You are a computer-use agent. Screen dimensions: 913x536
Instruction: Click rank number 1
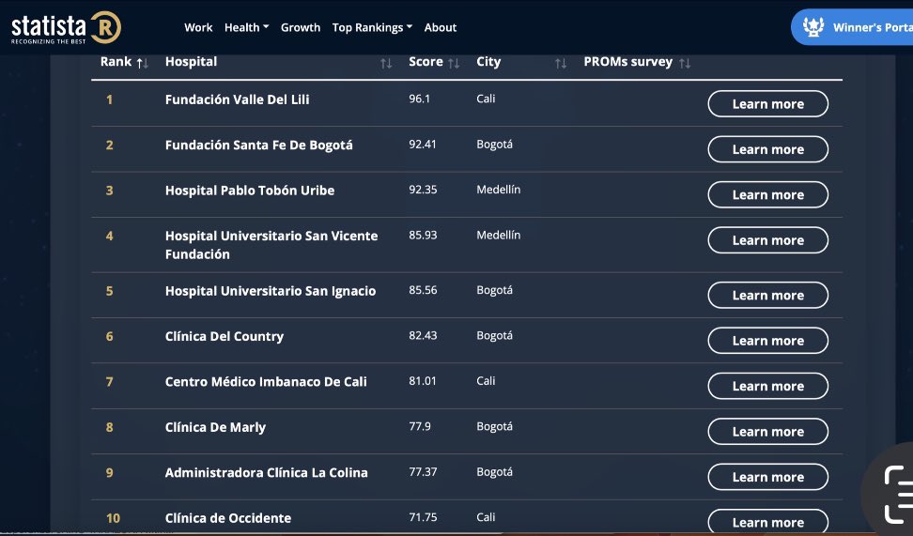click(x=109, y=100)
